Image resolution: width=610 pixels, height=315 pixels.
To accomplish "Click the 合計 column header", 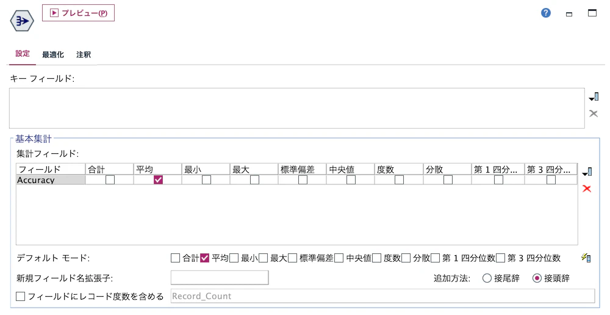I will point(109,169).
